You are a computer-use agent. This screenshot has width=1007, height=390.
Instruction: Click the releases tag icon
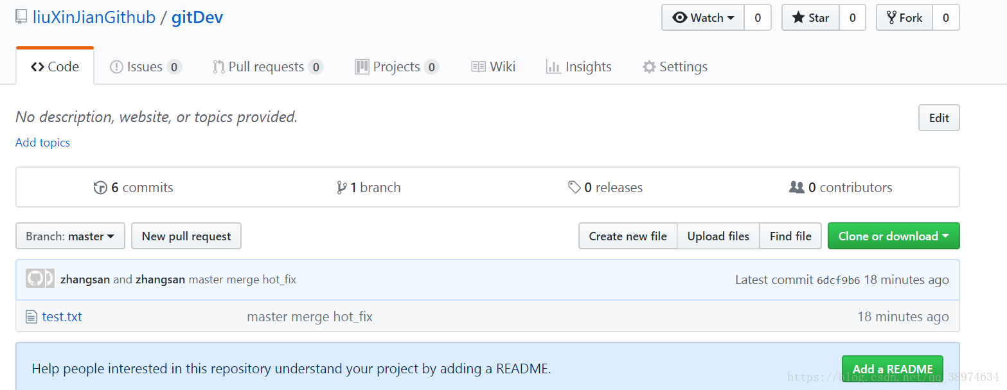click(x=575, y=188)
